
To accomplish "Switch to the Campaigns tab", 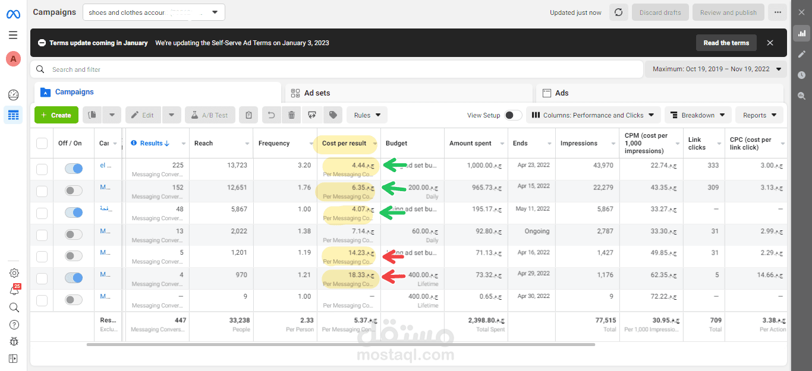I will tap(158, 93).
